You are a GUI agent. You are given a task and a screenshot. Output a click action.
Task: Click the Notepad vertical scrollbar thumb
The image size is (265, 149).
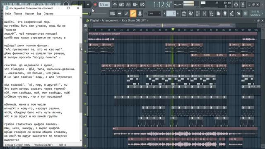(x=81, y=78)
